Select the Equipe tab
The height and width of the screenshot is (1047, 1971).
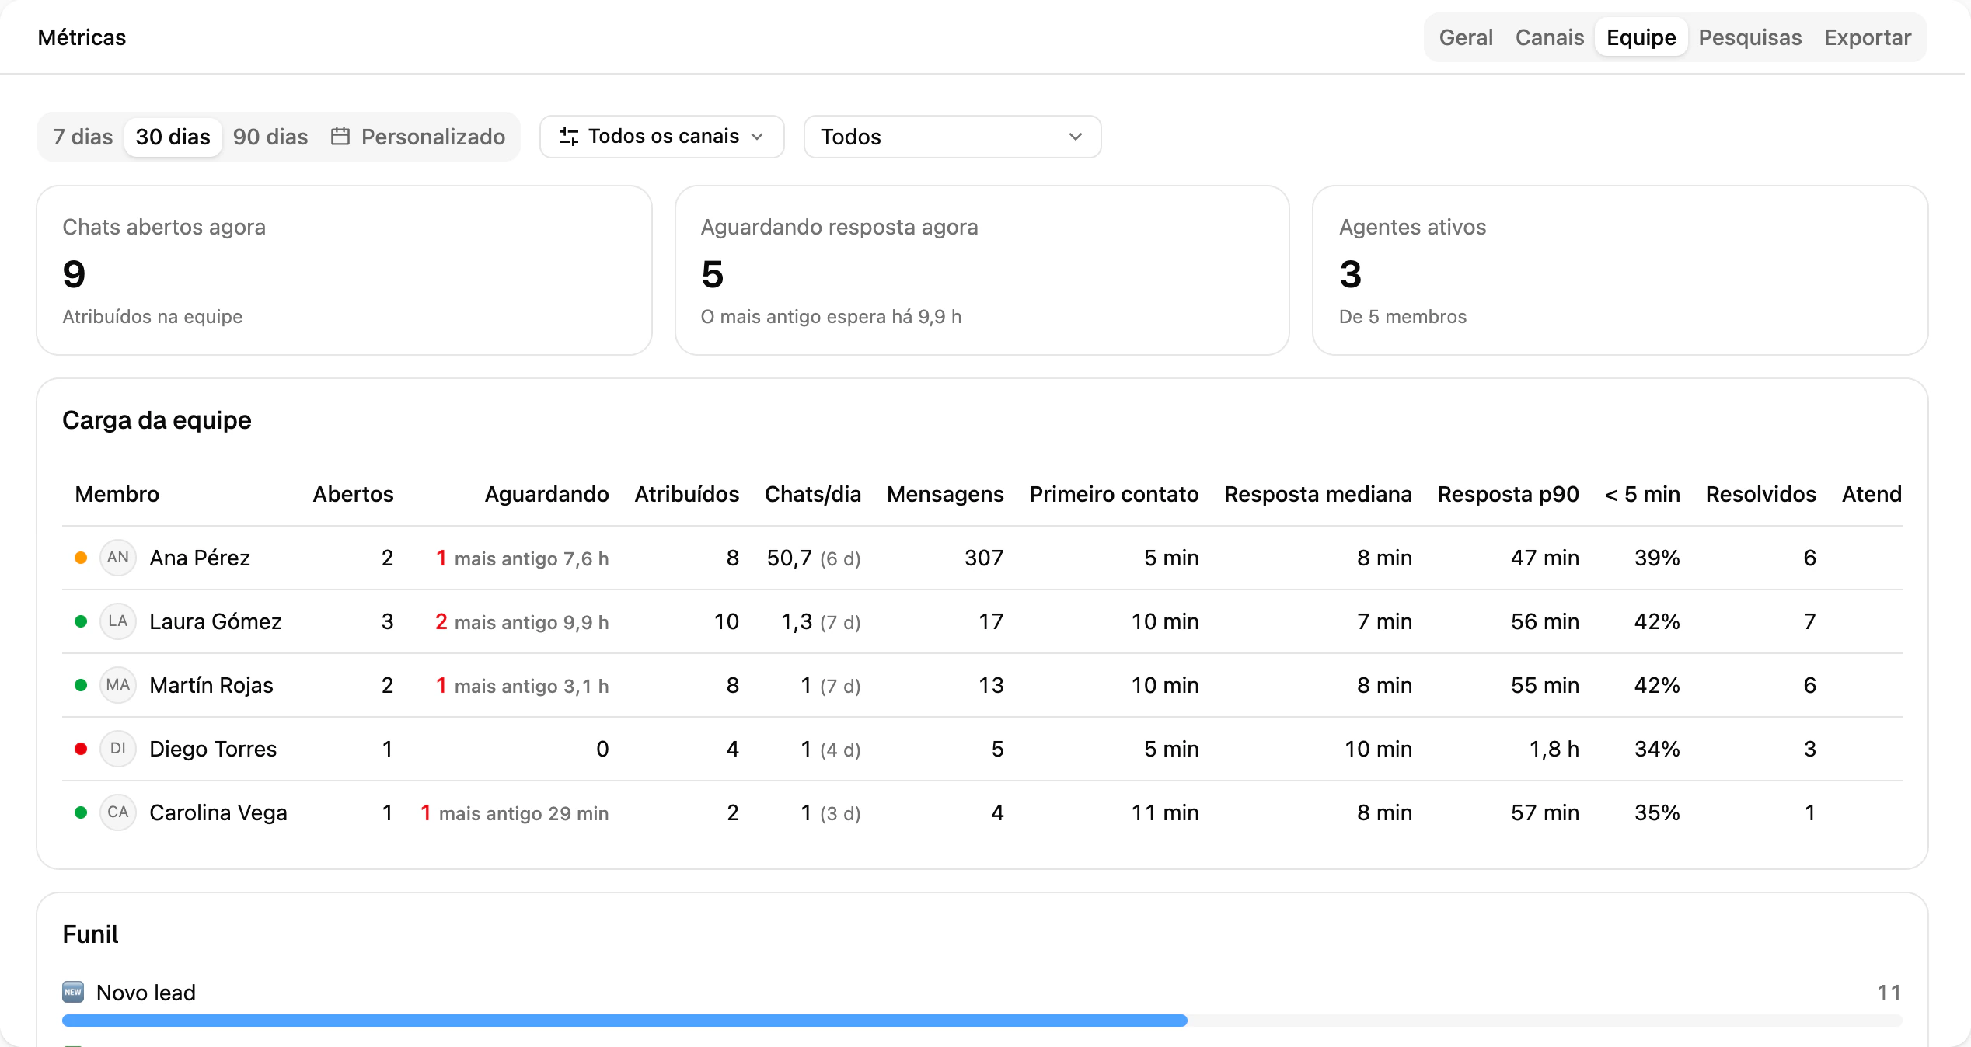1641,37
